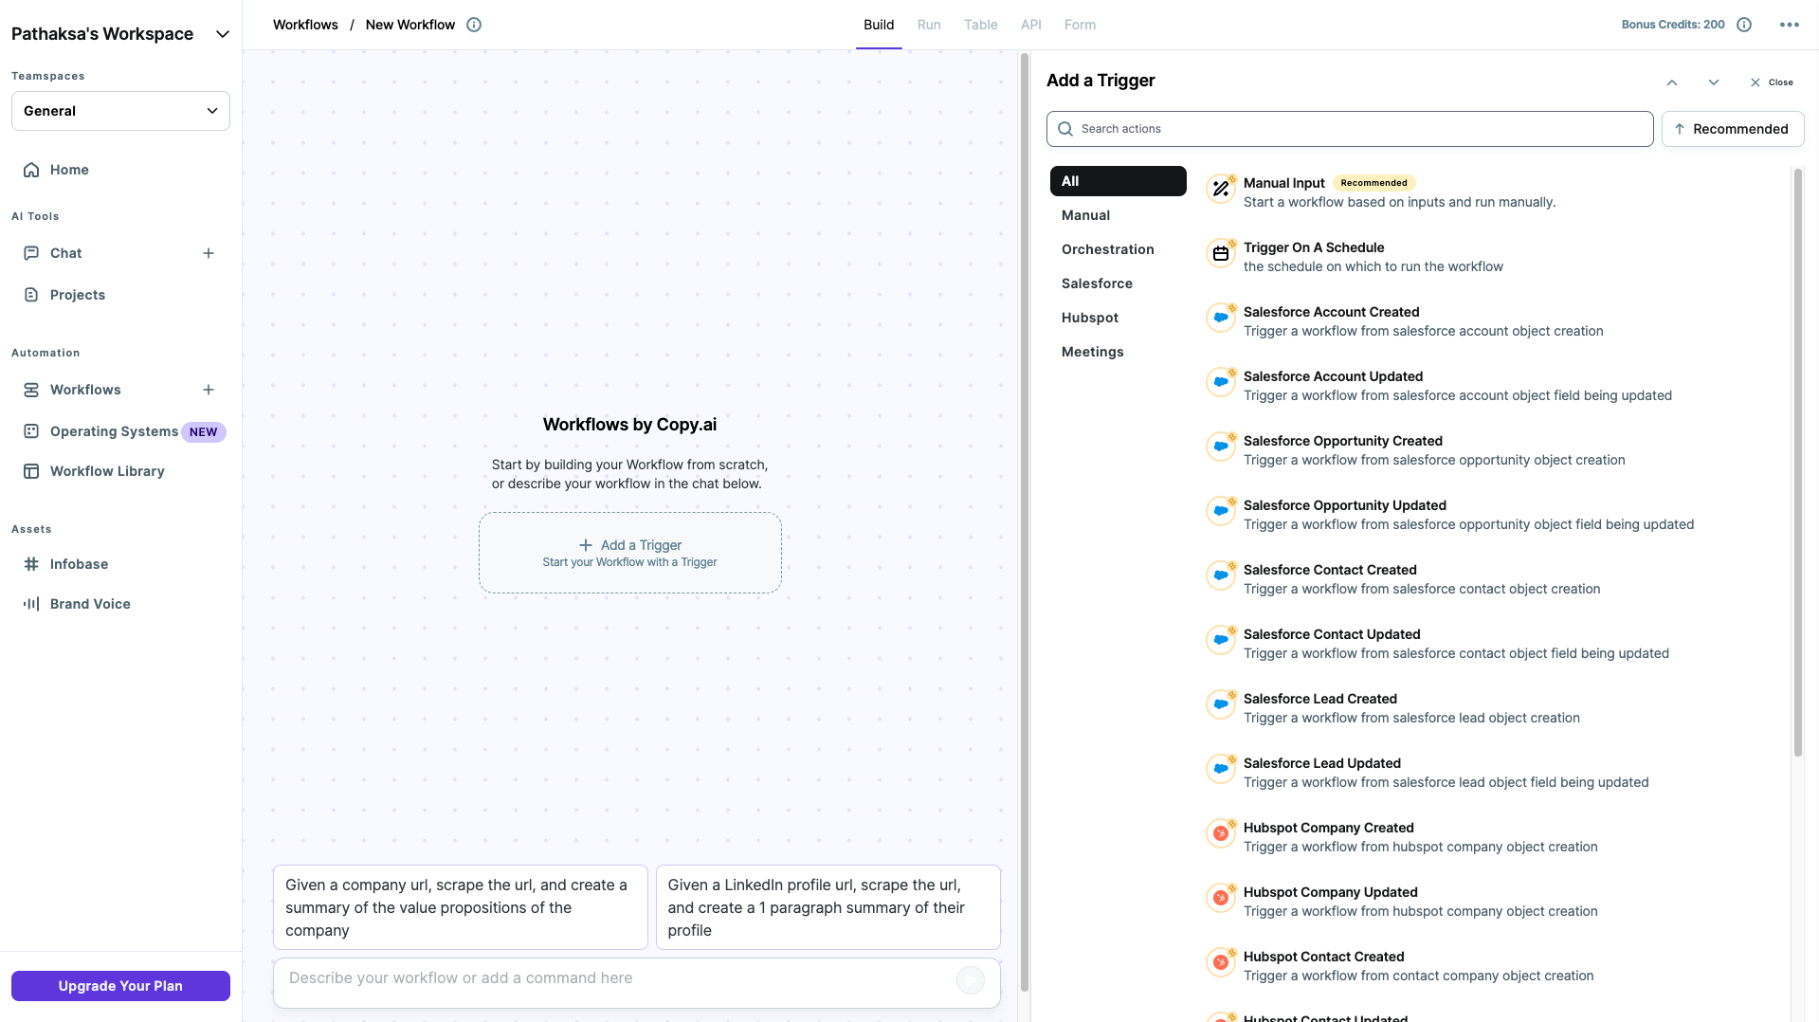Open Infobase from the Assets section
This screenshot has height=1022, width=1819.
[x=80, y=564]
